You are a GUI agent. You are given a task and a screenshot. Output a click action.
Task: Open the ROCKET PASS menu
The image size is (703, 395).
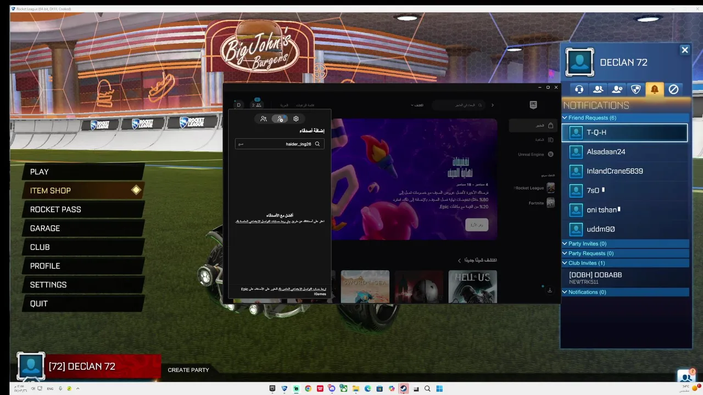tap(82, 210)
